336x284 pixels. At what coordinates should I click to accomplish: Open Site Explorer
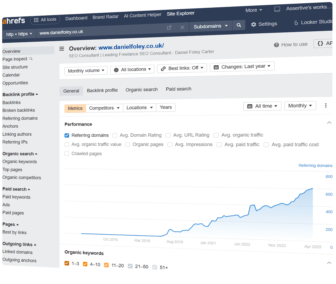[181, 13]
